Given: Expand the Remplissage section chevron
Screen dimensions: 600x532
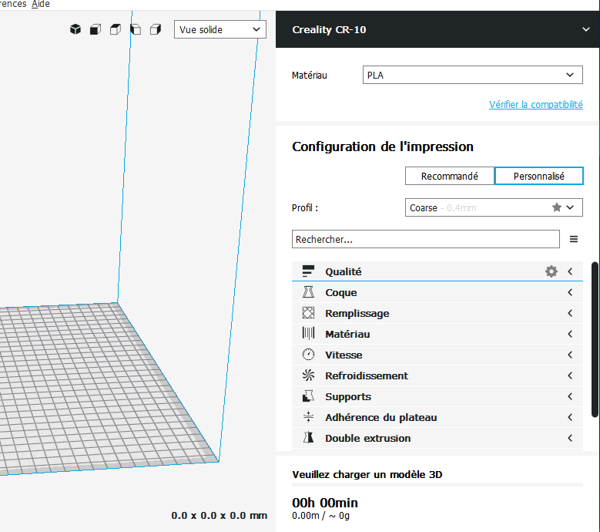Looking at the screenshot, I should coord(570,313).
